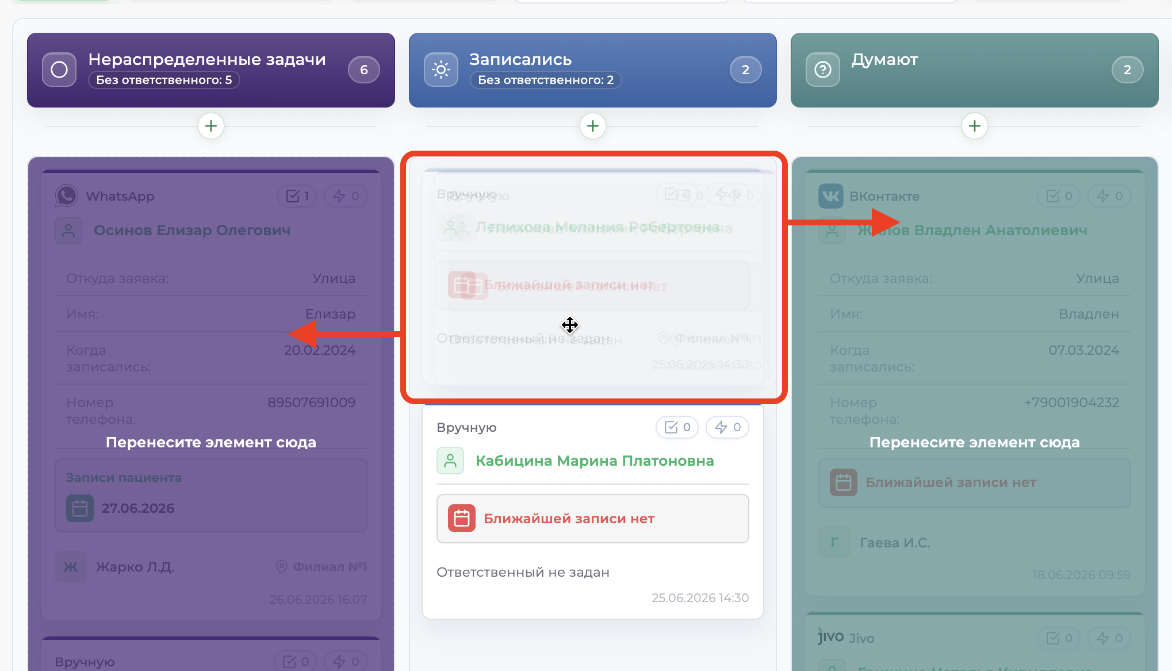1172x671 pixels.
Task: Open tasks counter on Кабицина card
Action: (677, 427)
